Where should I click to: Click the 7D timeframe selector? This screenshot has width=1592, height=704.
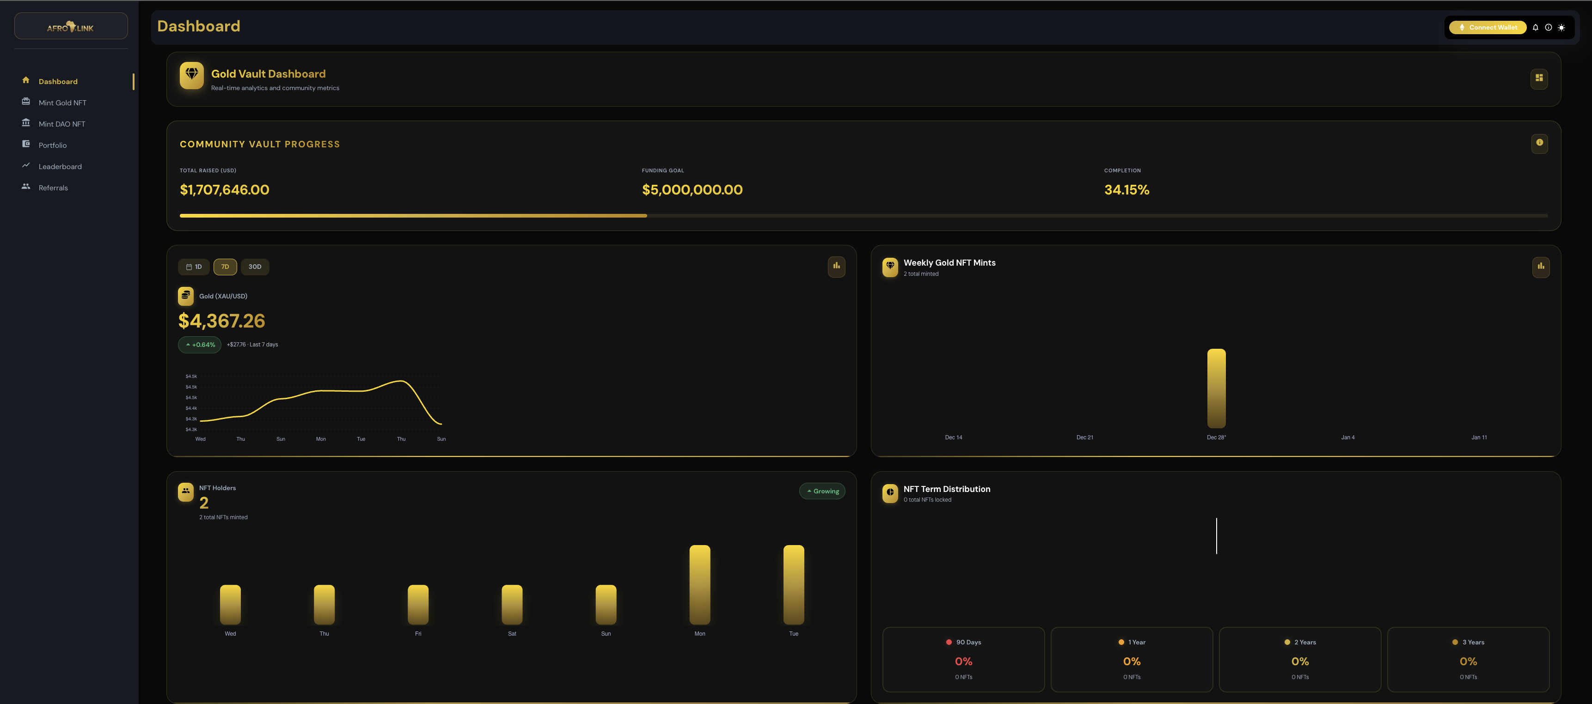point(225,267)
